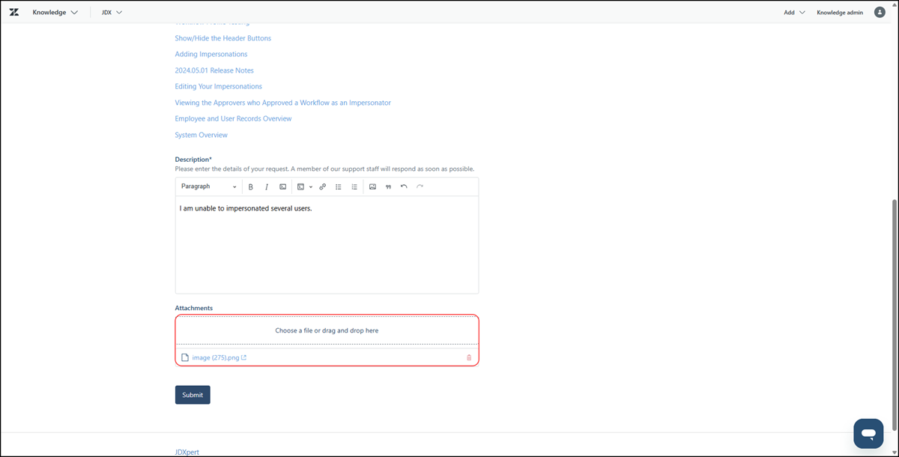Submit the request form

(x=193, y=395)
